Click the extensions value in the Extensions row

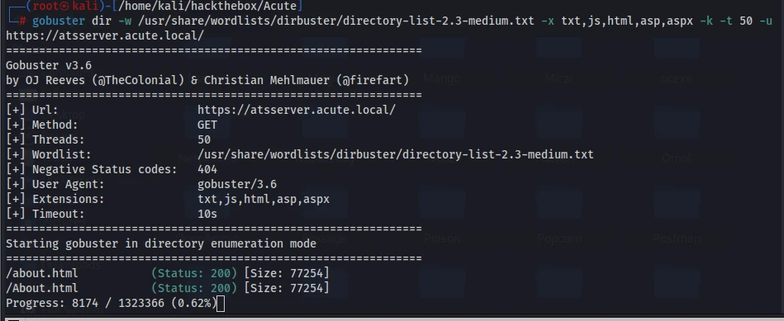[264, 199]
